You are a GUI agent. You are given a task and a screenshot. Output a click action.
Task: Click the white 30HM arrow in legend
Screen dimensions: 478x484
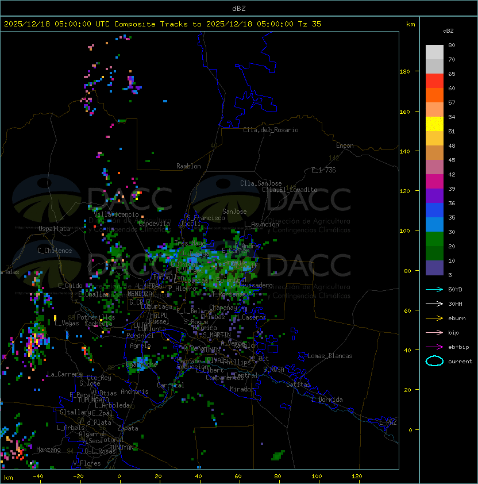pos(434,304)
